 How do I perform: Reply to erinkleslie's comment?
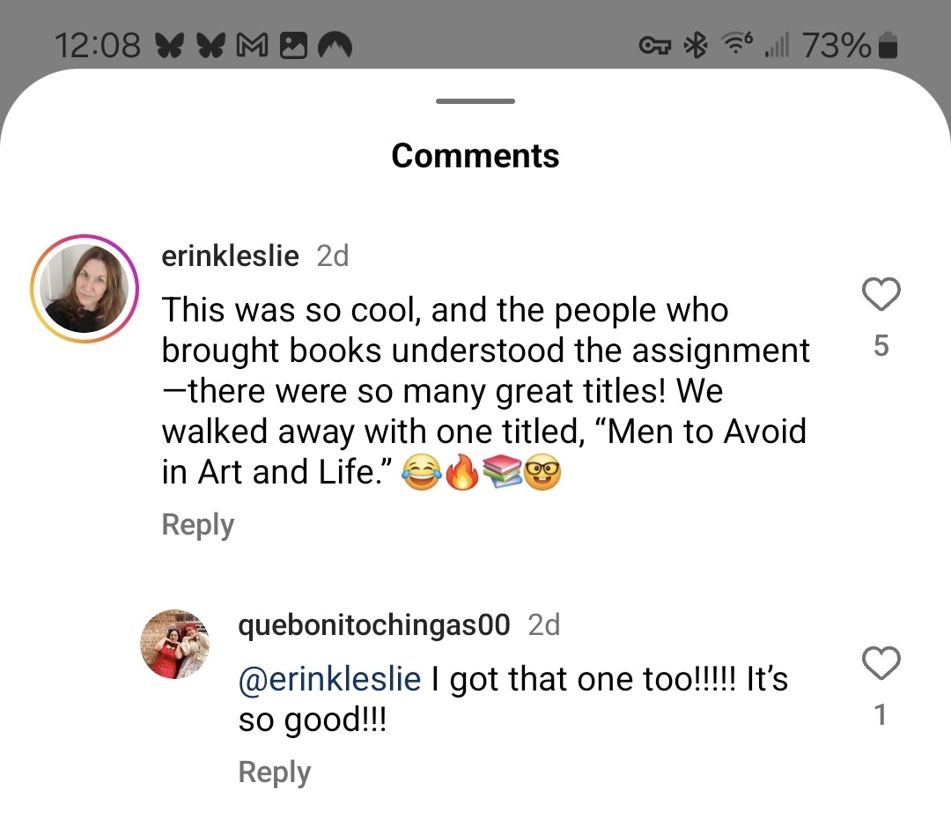pos(198,525)
